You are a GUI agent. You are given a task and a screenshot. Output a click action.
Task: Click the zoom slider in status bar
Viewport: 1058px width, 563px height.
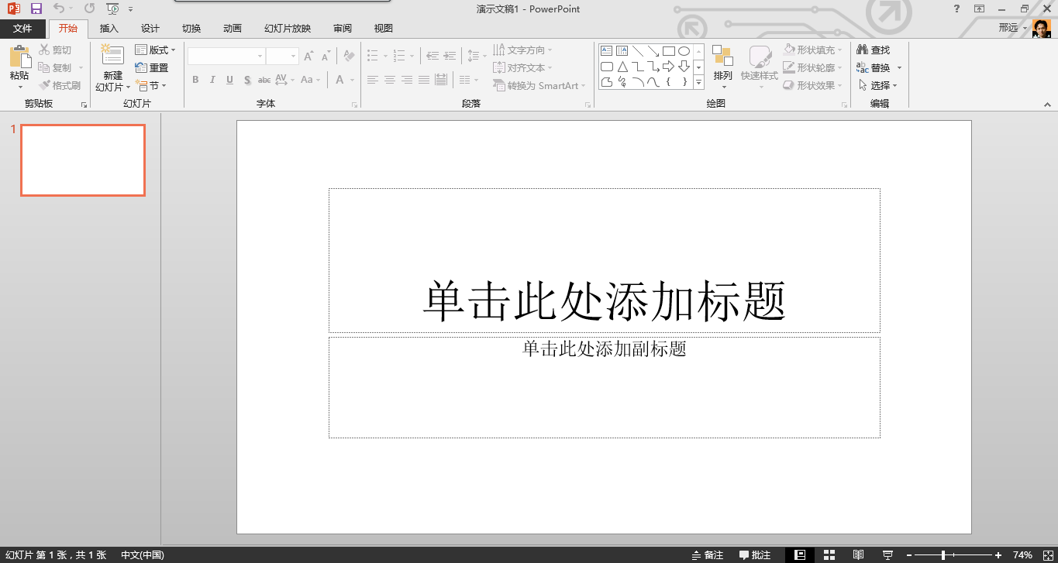click(943, 554)
